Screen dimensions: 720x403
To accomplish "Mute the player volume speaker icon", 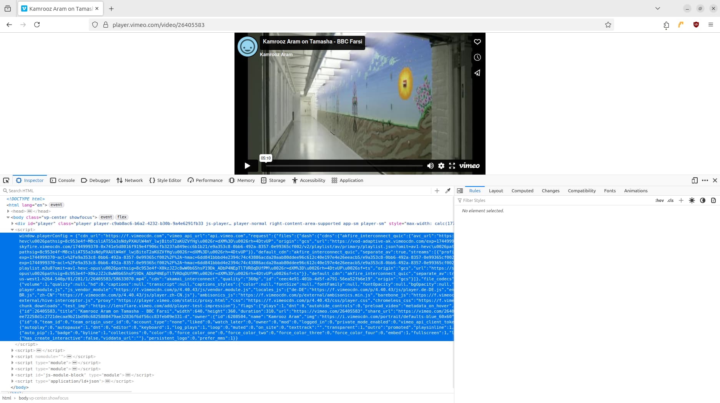I will 430,166.
